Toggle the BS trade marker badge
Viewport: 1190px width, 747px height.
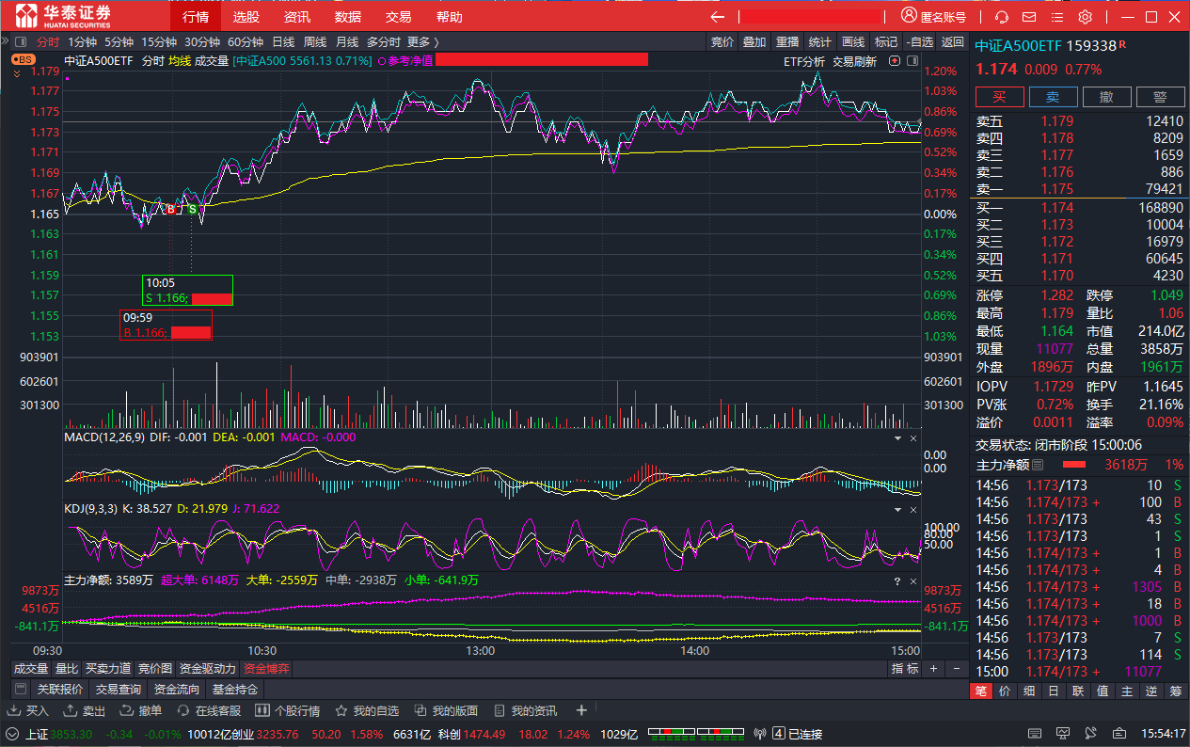(23, 59)
